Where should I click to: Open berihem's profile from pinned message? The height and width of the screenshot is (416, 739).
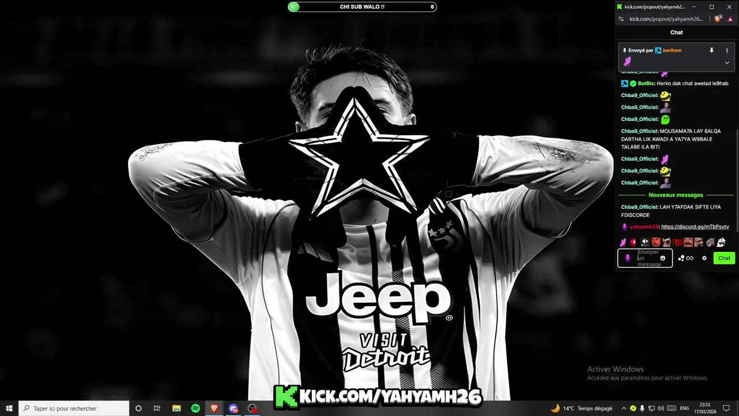[672, 50]
